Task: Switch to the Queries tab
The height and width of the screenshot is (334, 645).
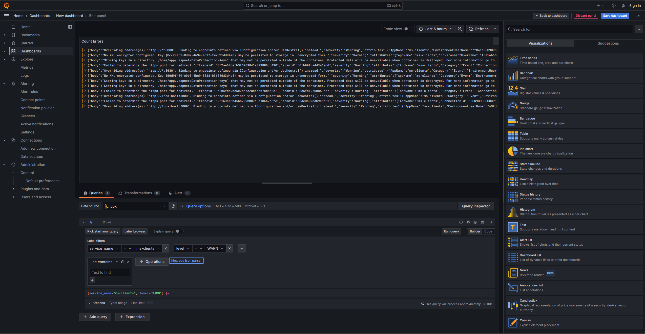Action: [97, 193]
